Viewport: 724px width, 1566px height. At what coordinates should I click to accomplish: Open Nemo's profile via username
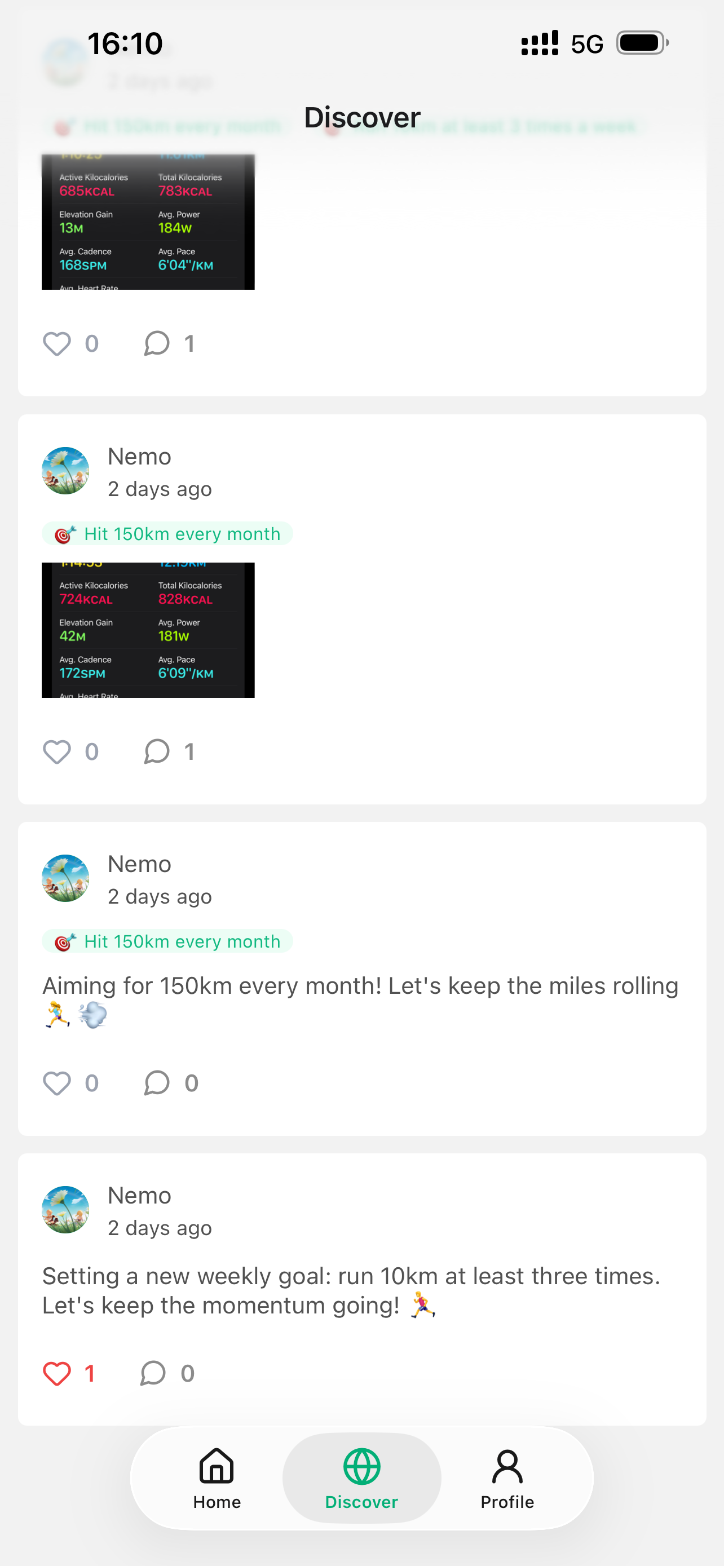point(139,456)
